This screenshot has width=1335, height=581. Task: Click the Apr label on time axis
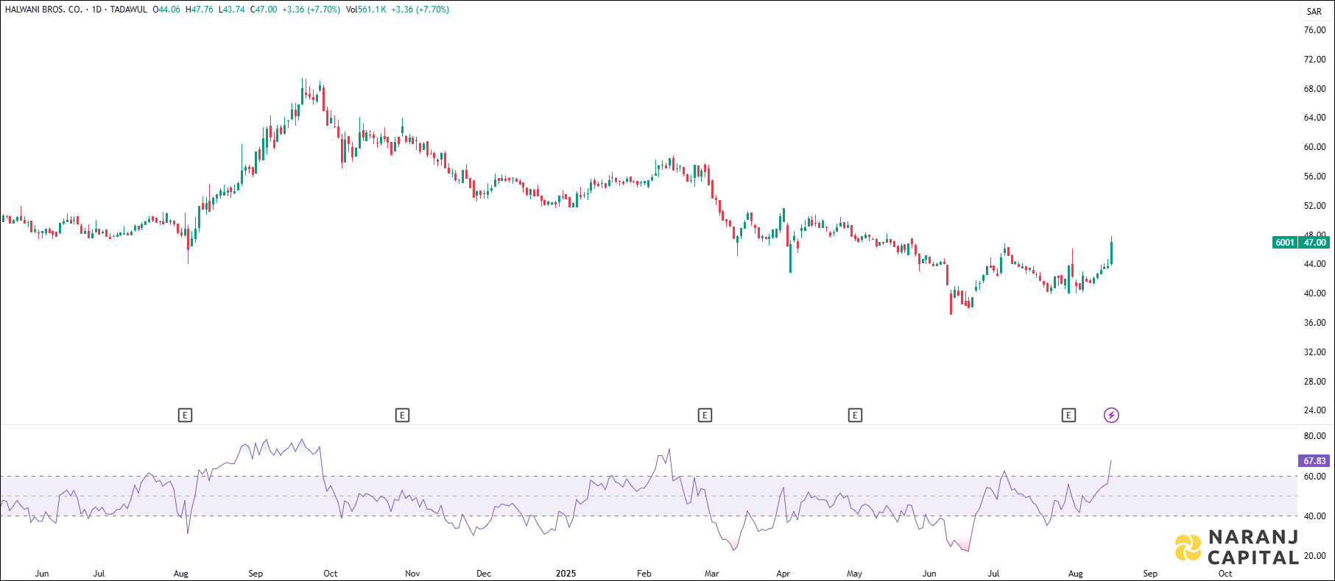[x=783, y=574]
